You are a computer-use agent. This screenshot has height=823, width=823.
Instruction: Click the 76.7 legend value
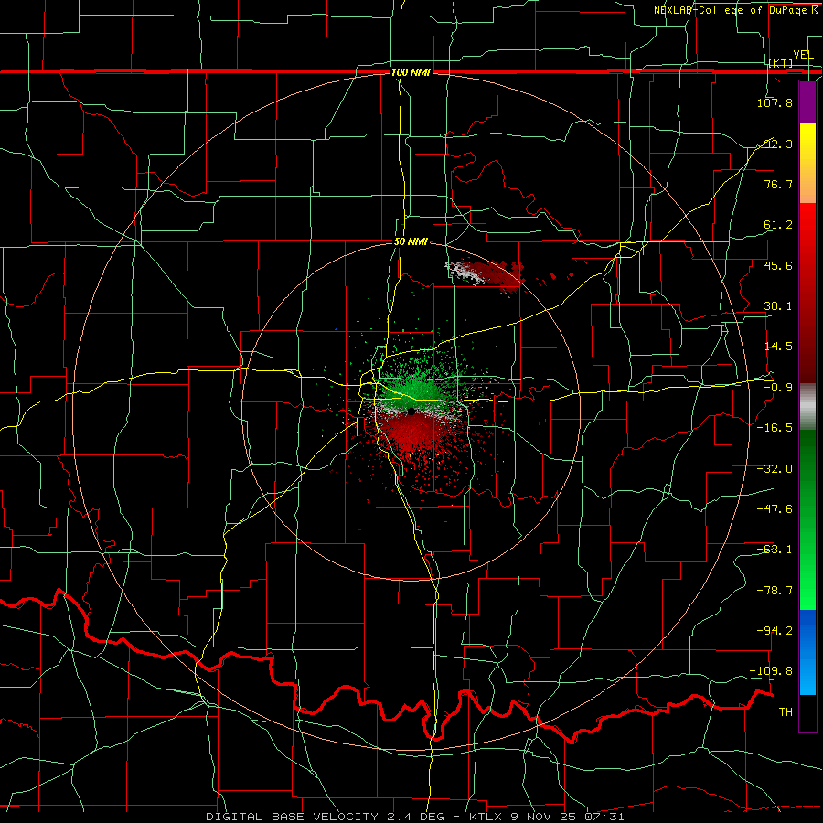(778, 184)
